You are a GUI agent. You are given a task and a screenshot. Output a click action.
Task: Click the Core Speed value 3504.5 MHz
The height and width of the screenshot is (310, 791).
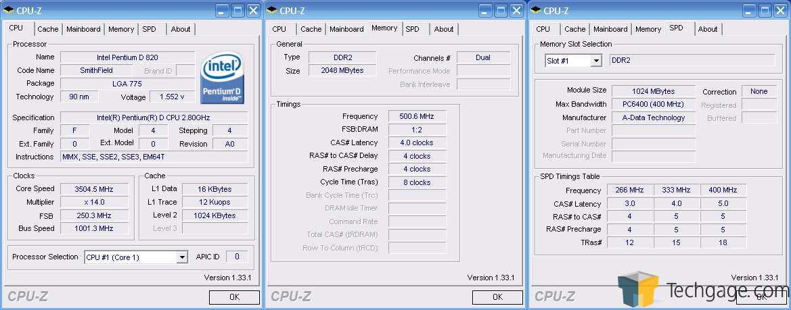[94, 189]
